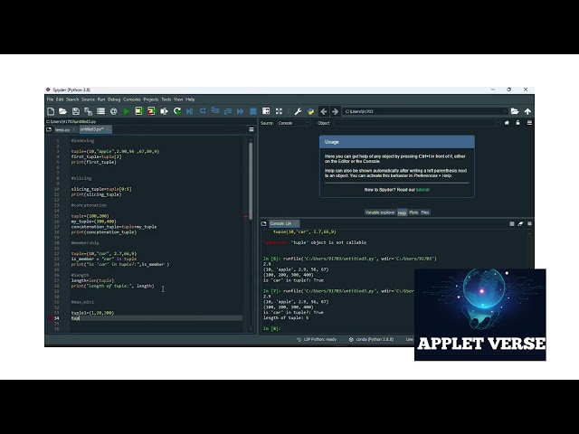The image size is (579, 434).
Task: Open the PYTHONPATH manager Python icon
Action: (x=310, y=111)
